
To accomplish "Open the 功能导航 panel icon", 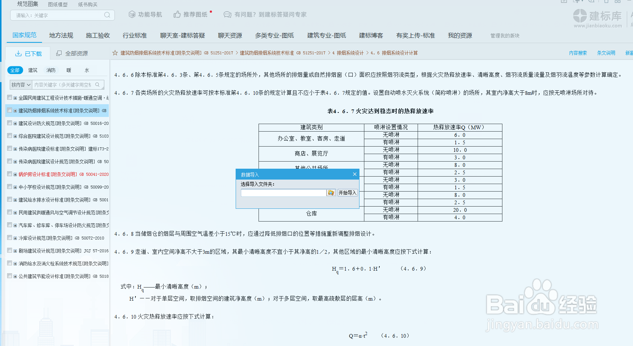I will [132, 14].
